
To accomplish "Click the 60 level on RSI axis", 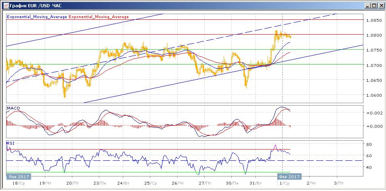I will (368, 156).
